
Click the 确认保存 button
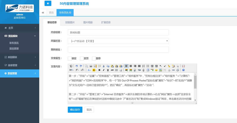(75, 110)
